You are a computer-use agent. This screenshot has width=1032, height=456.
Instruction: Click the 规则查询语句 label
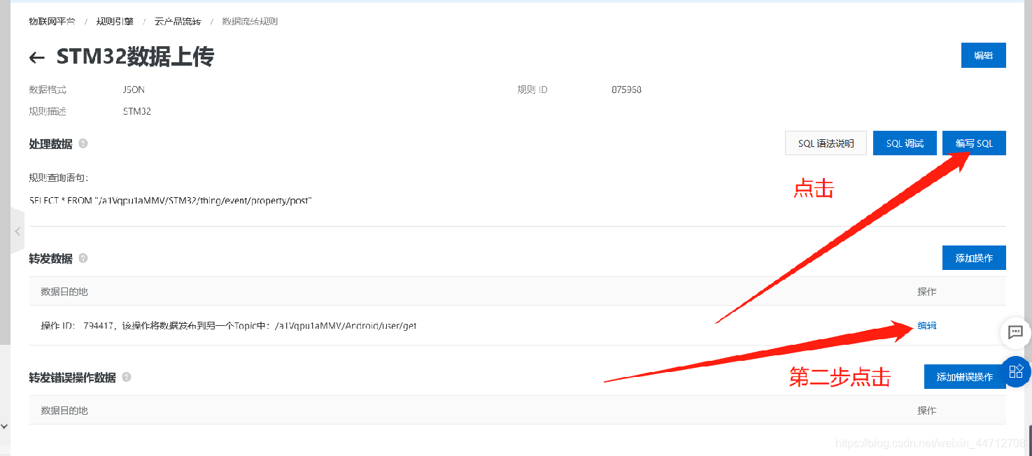tap(58, 178)
